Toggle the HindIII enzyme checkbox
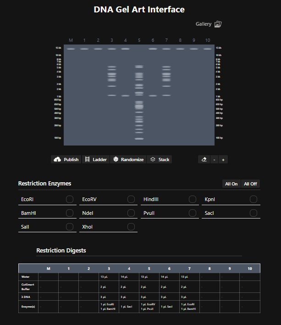The height and width of the screenshot is (325, 281). click(x=193, y=199)
